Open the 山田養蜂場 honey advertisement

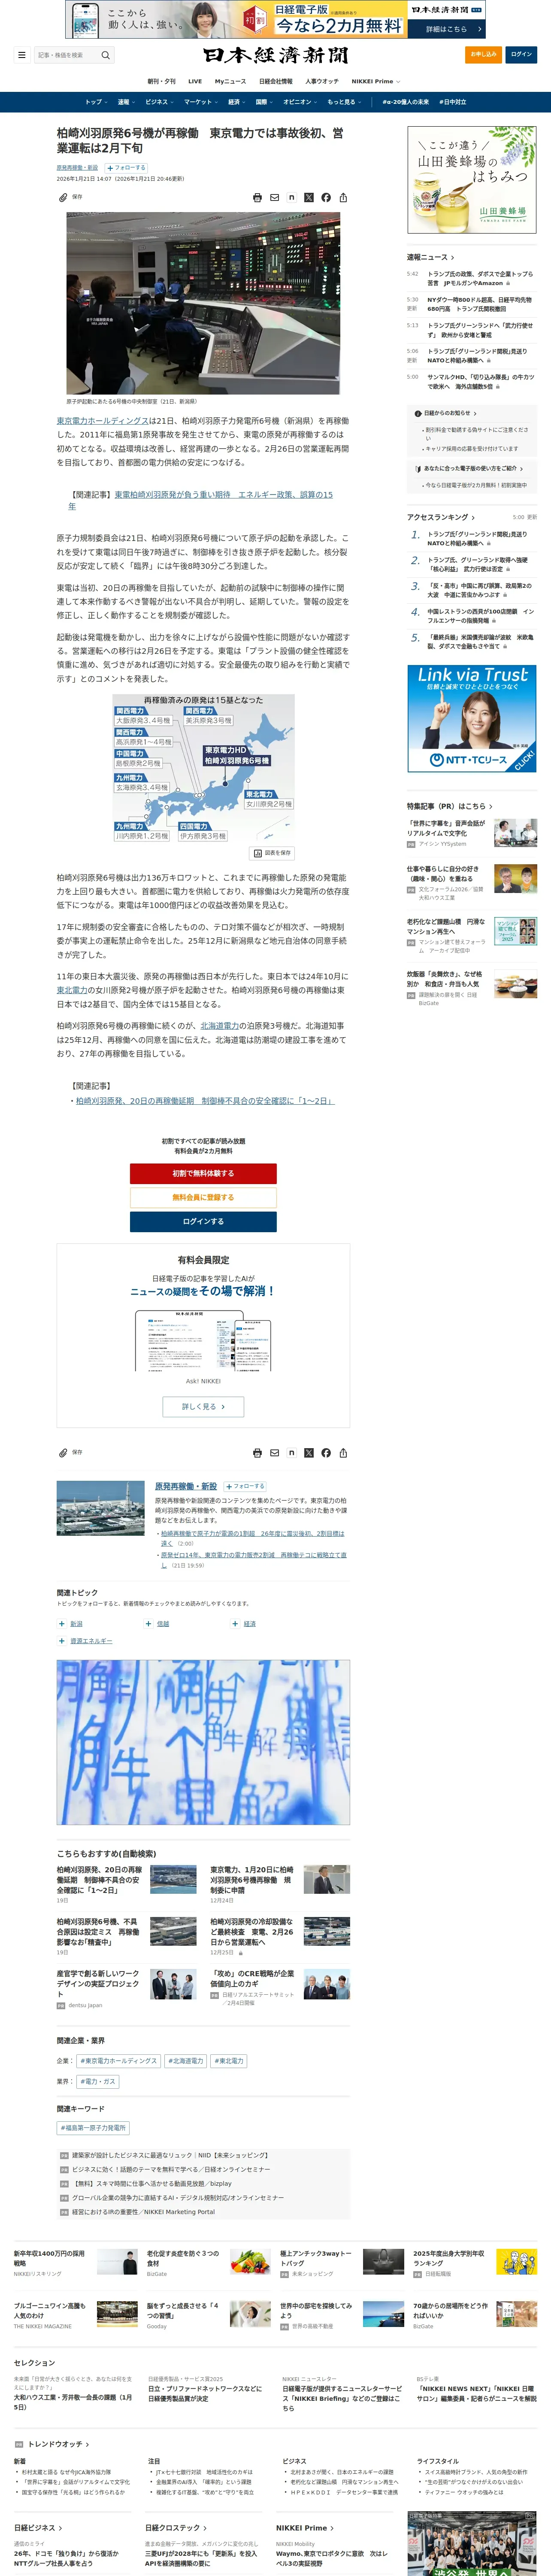(x=472, y=180)
